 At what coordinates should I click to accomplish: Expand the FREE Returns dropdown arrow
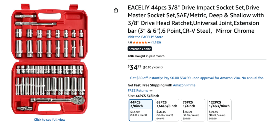(x=151, y=91)
